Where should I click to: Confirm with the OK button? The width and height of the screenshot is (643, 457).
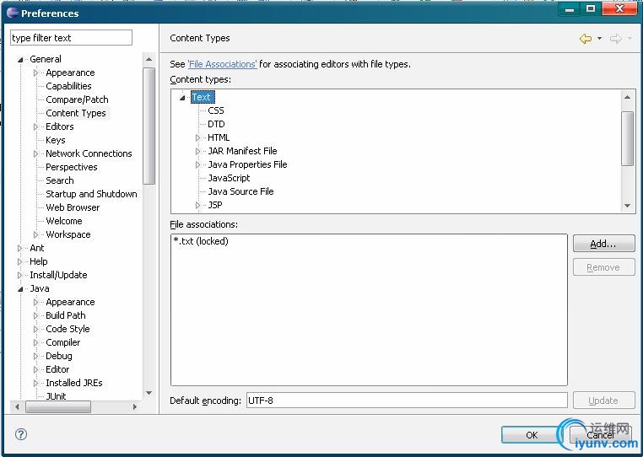click(x=532, y=435)
